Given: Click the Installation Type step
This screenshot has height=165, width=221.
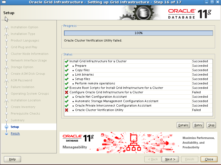Looking at the screenshot, I should coord(23,34).
